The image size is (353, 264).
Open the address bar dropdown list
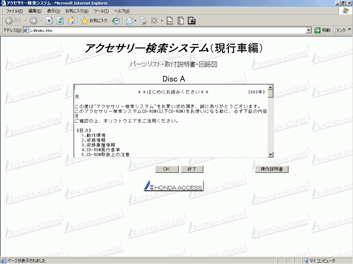(x=309, y=30)
